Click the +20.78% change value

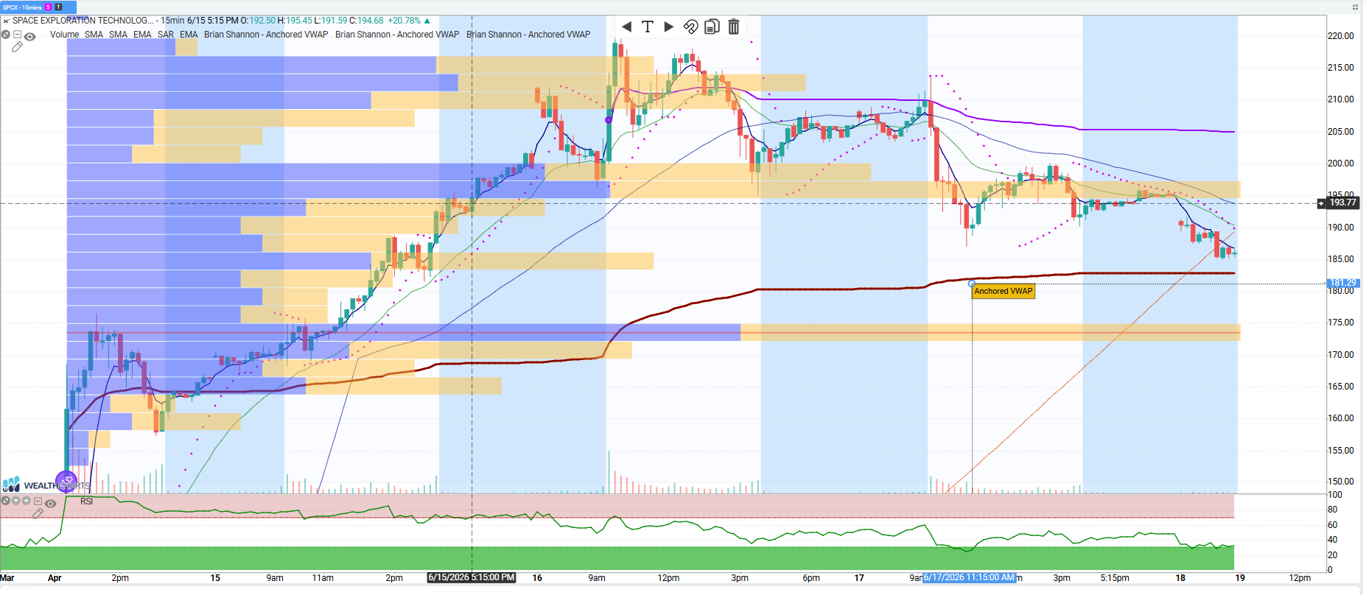tap(404, 21)
